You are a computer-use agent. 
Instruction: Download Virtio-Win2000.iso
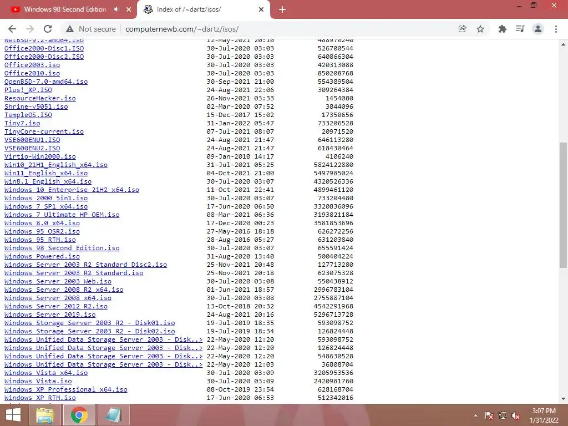click(x=40, y=156)
